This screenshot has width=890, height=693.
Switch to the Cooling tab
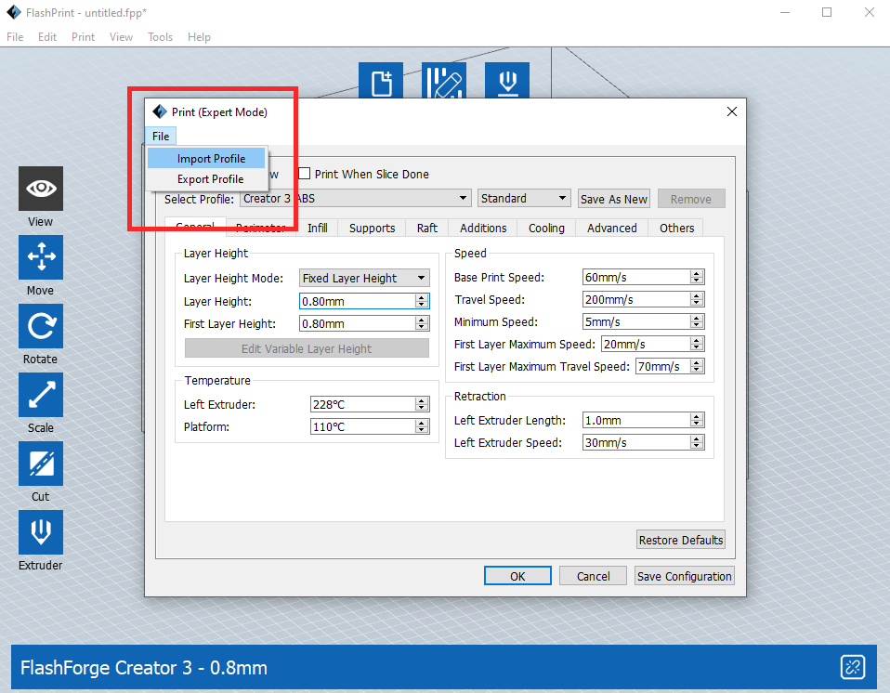coord(546,229)
